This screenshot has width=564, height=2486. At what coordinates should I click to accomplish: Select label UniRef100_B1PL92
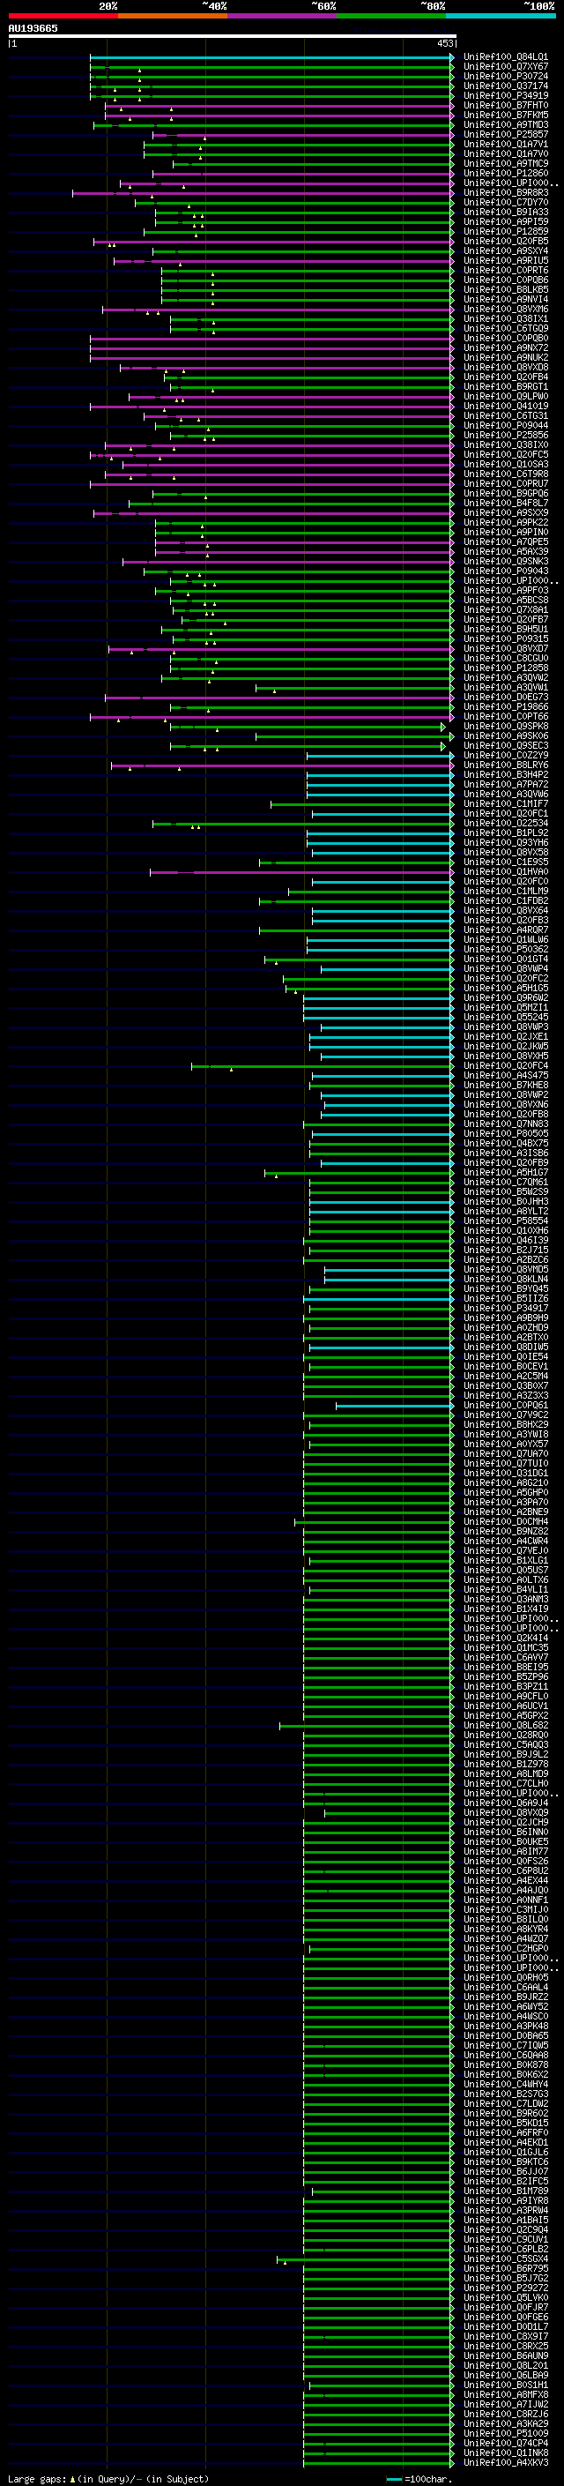click(506, 832)
